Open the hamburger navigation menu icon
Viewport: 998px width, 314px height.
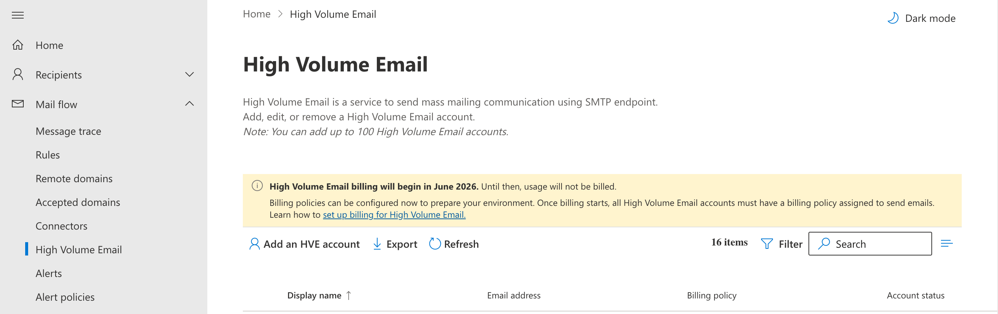point(18,15)
